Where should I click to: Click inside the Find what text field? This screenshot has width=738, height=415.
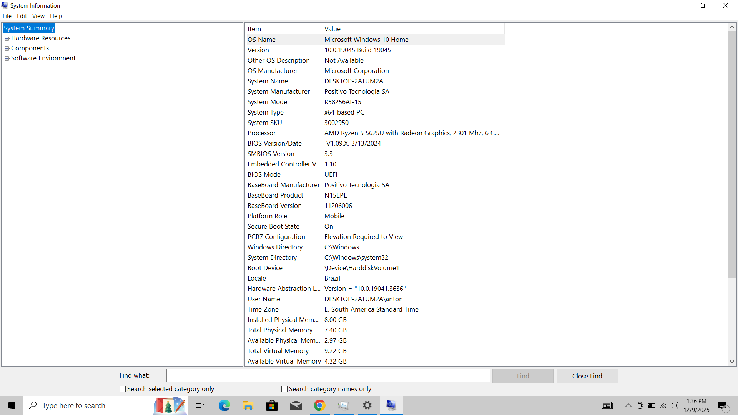tap(328, 375)
